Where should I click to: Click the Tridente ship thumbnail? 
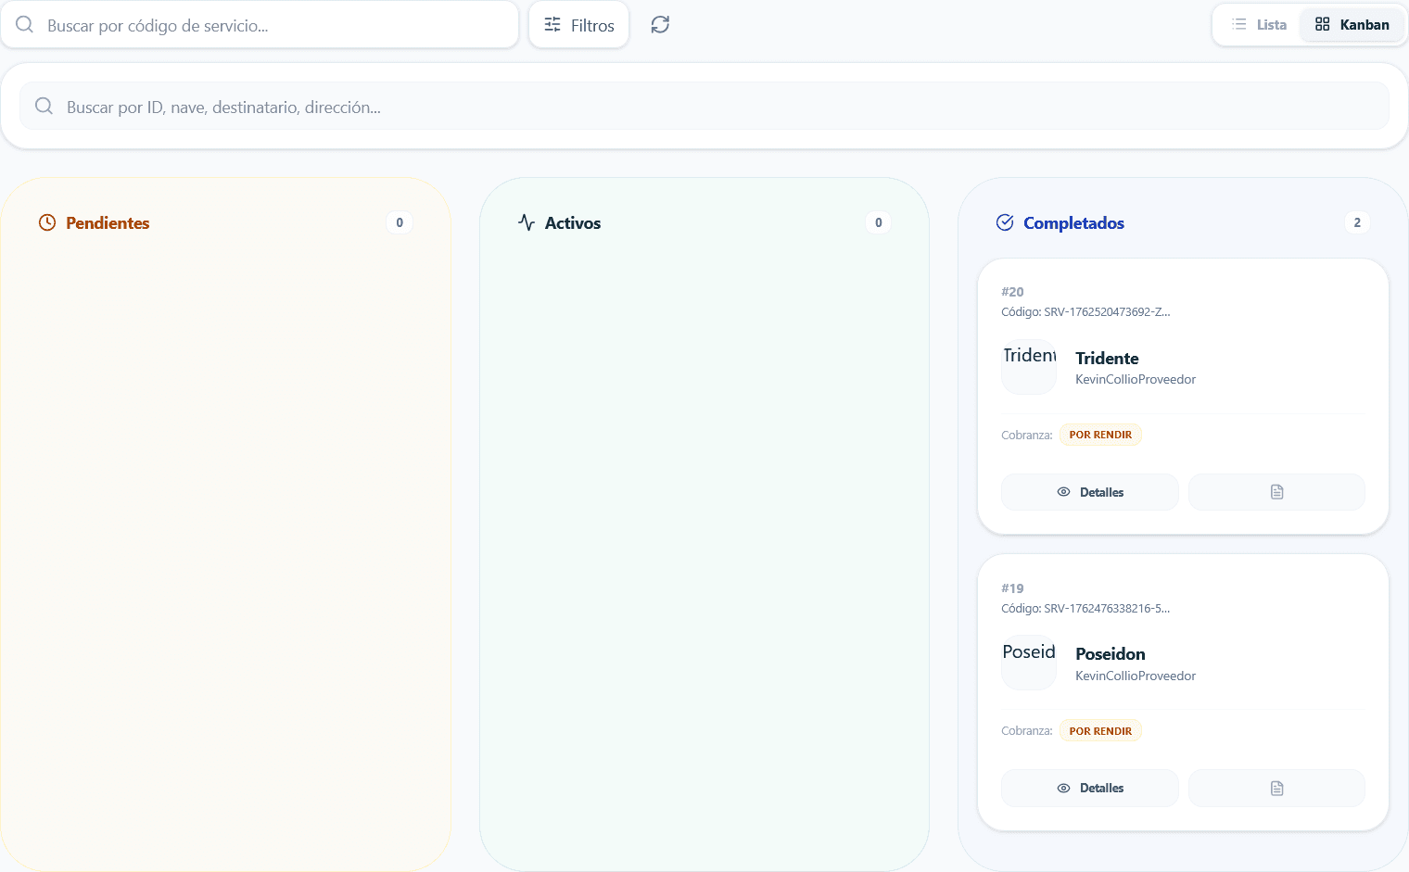coord(1029,367)
